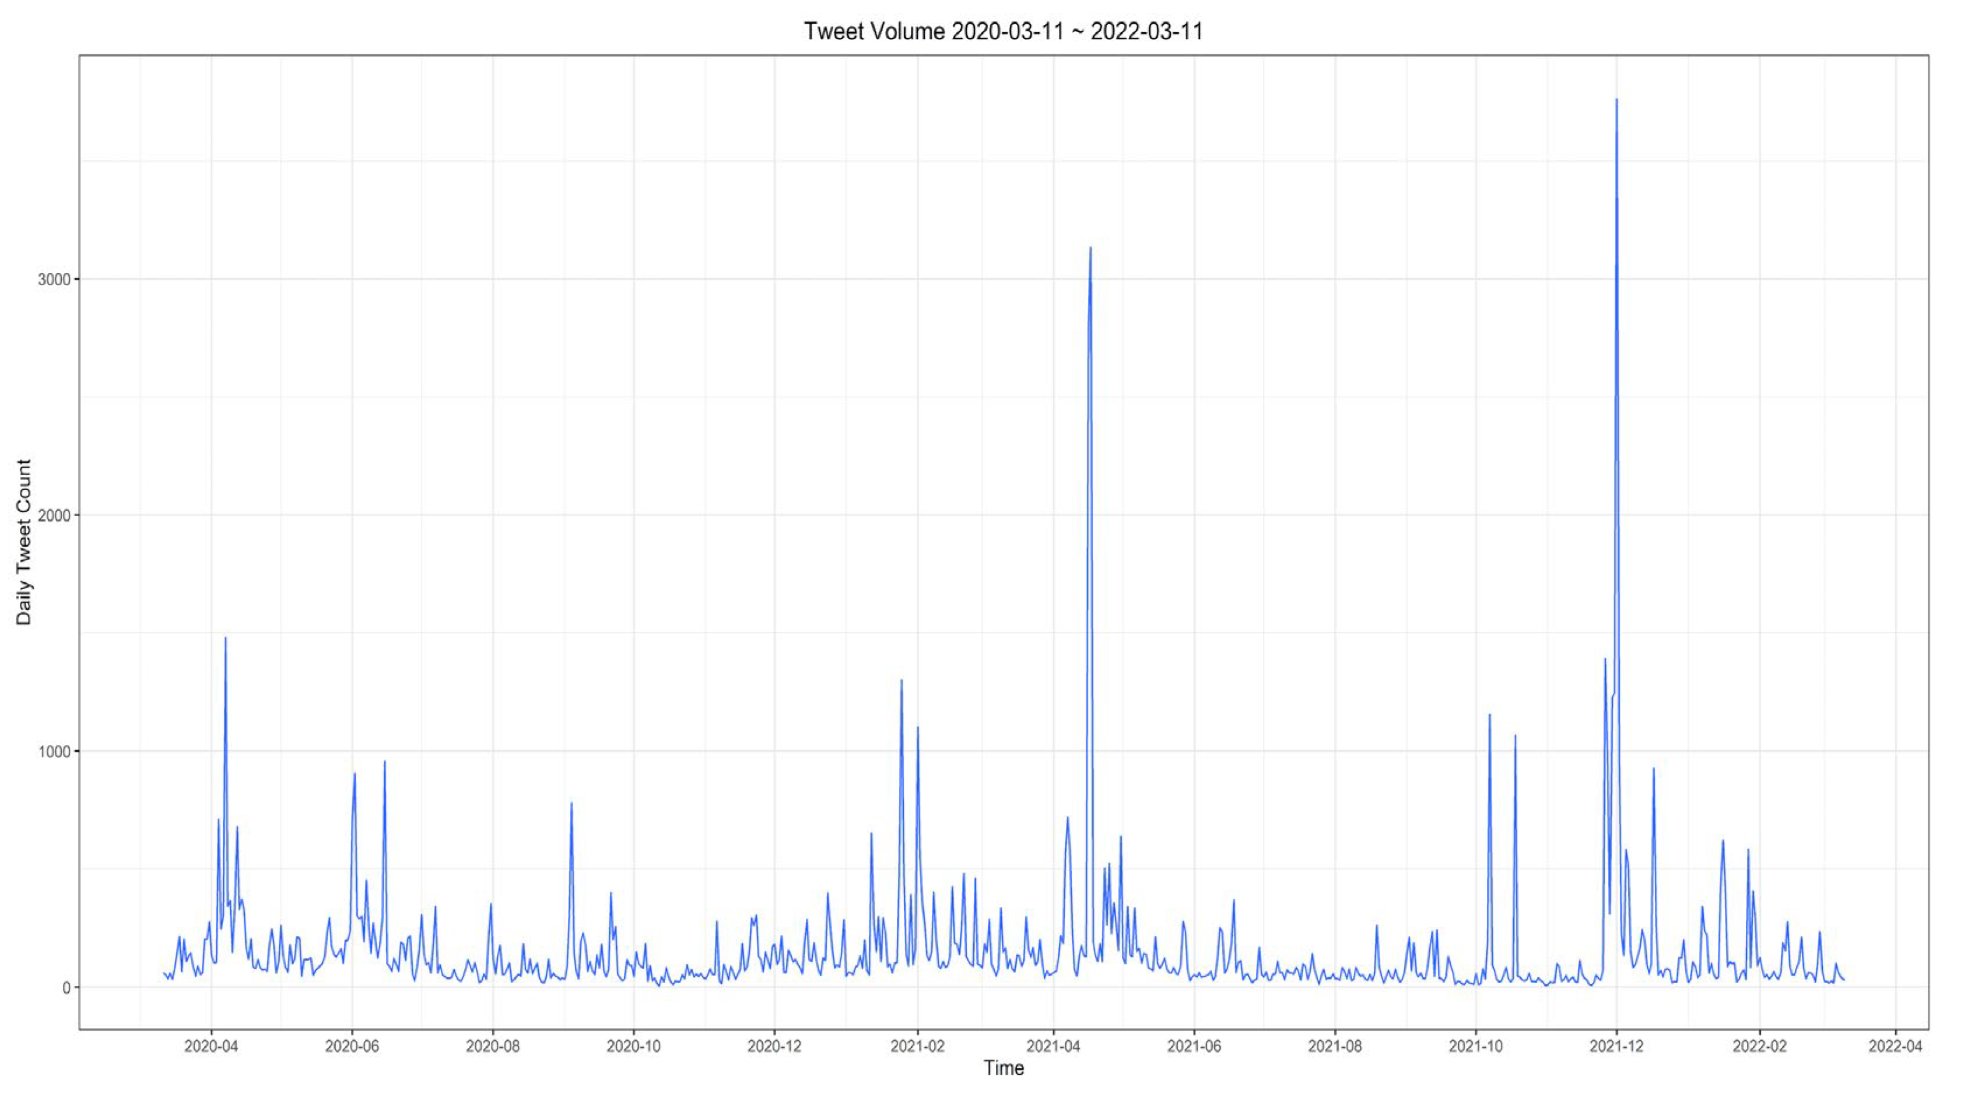
Task: Select the y-axis tick label "0"
Action: [66, 988]
